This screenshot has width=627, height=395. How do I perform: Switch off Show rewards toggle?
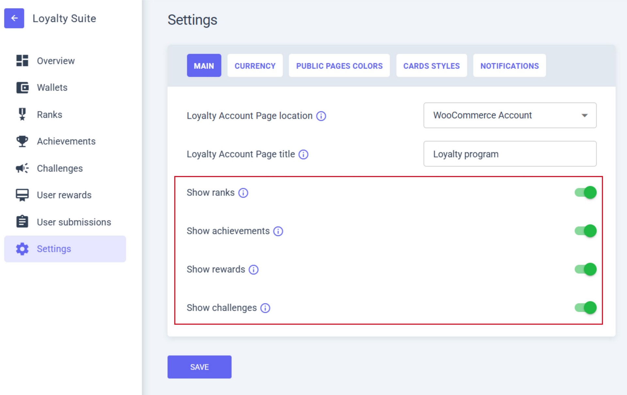tap(585, 269)
